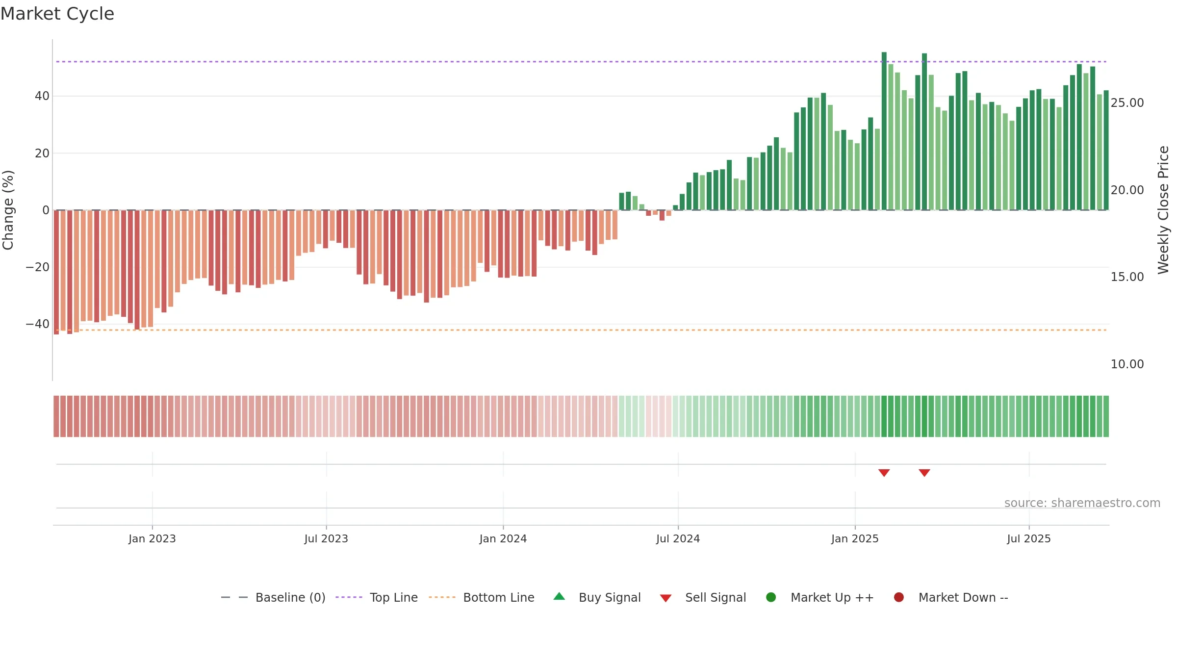Click the Jan 2024 axis label
This screenshot has height=662, width=1177.
pyautogui.click(x=503, y=538)
